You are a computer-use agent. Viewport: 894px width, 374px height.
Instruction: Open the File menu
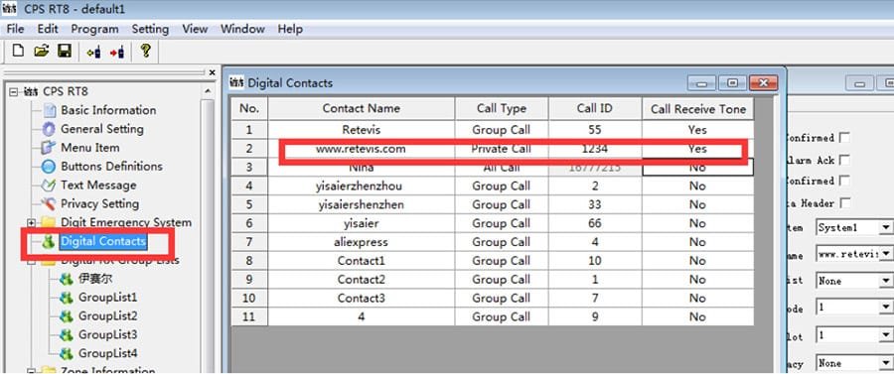coord(15,29)
